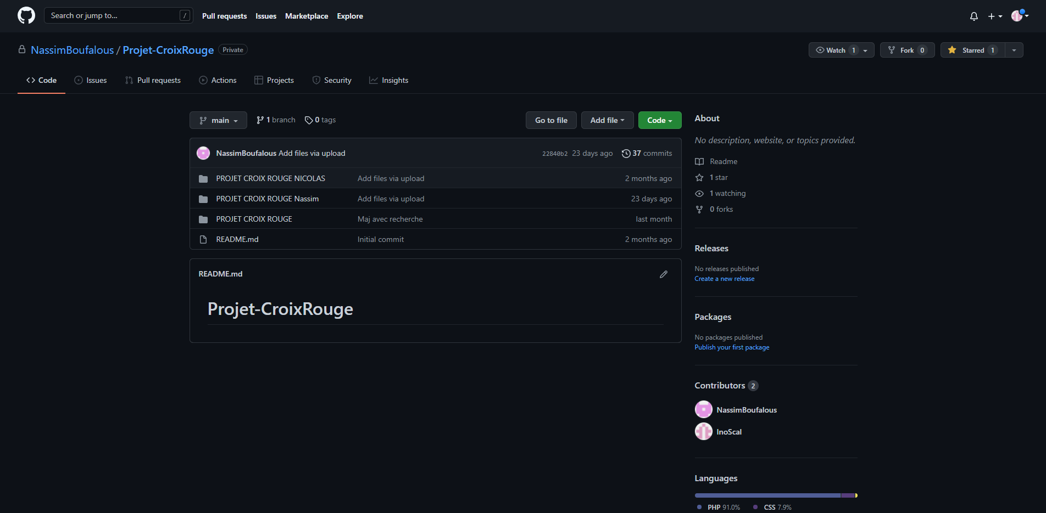View the 37 commits history

(647, 154)
